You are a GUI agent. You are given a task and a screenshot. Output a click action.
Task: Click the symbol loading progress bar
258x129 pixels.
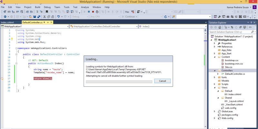(119, 82)
